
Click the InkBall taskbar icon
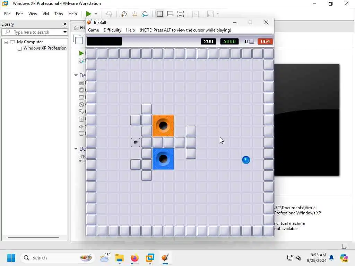[165, 258]
